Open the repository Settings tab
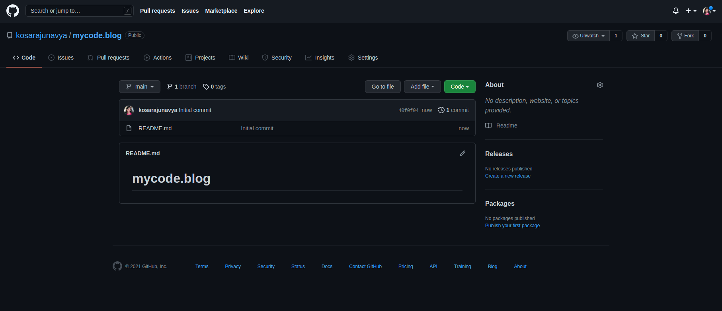This screenshot has width=722, height=311. coord(363,58)
